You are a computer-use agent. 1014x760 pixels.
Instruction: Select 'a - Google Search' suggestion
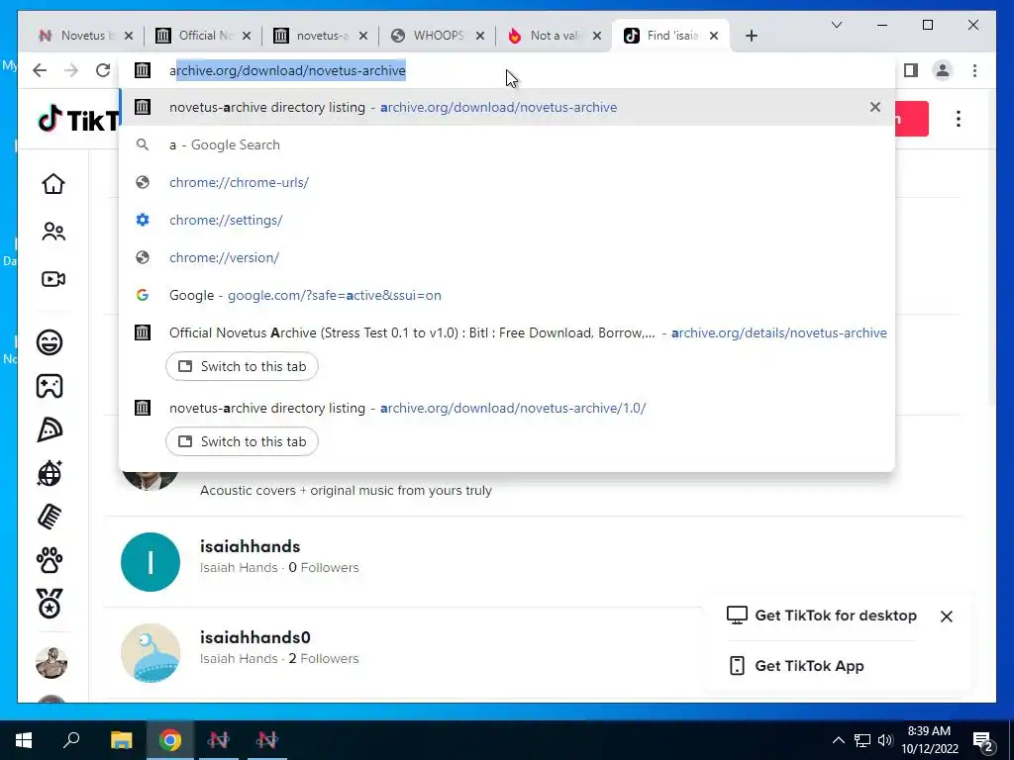click(507, 144)
